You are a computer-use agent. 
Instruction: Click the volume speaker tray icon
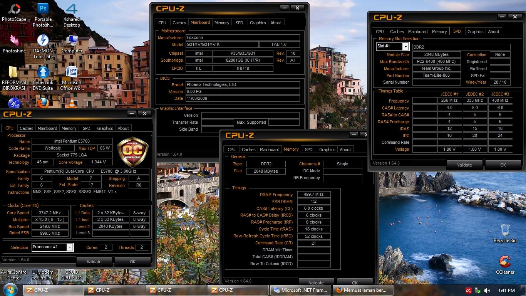pos(487,291)
